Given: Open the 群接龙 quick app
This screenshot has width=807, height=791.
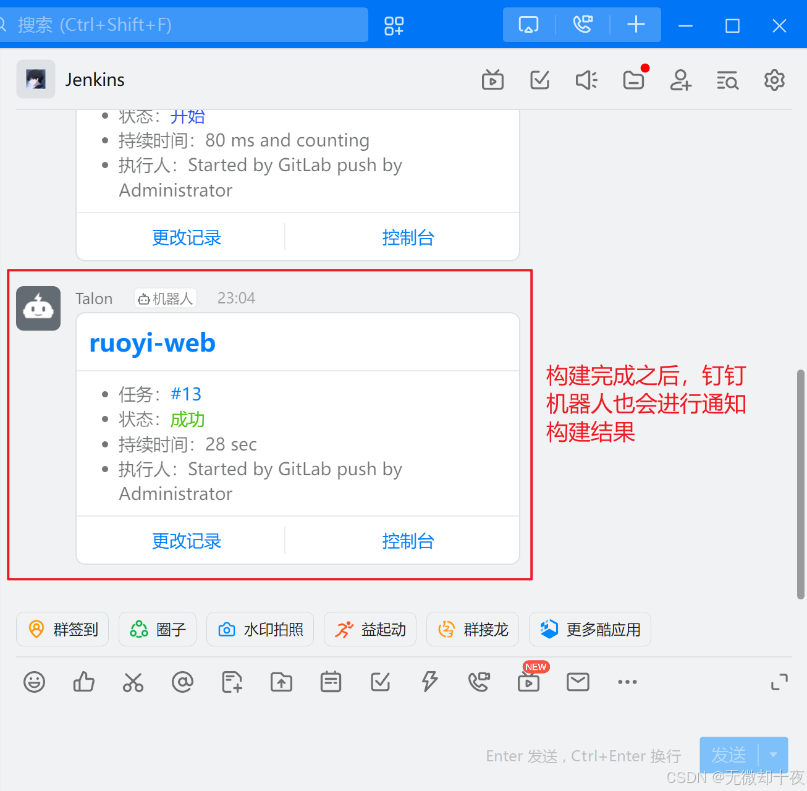Looking at the screenshot, I should click(x=473, y=629).
